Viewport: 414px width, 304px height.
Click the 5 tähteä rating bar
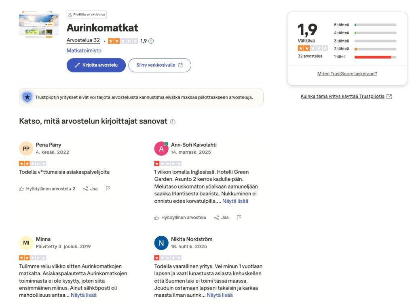(x=374, y=25)
